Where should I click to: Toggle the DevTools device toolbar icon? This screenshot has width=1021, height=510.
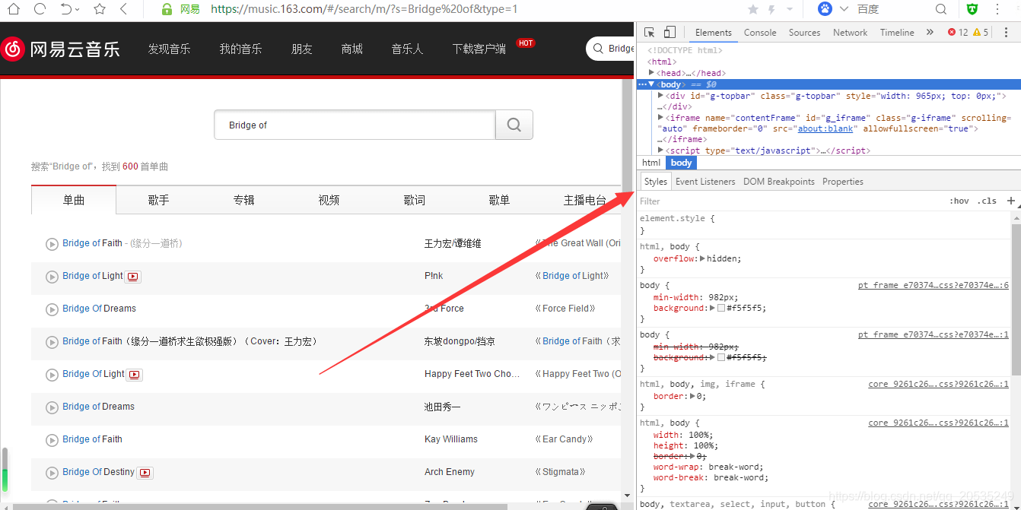[670, 32]
